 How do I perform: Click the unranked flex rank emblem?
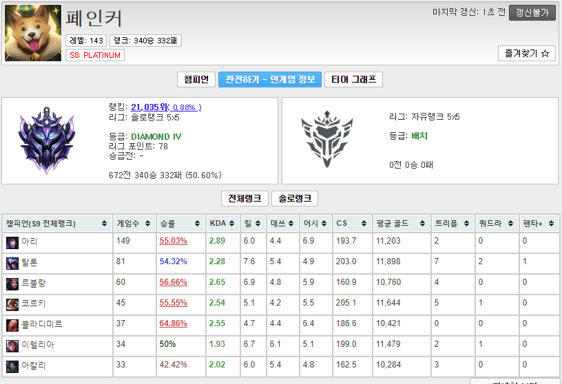327,139
